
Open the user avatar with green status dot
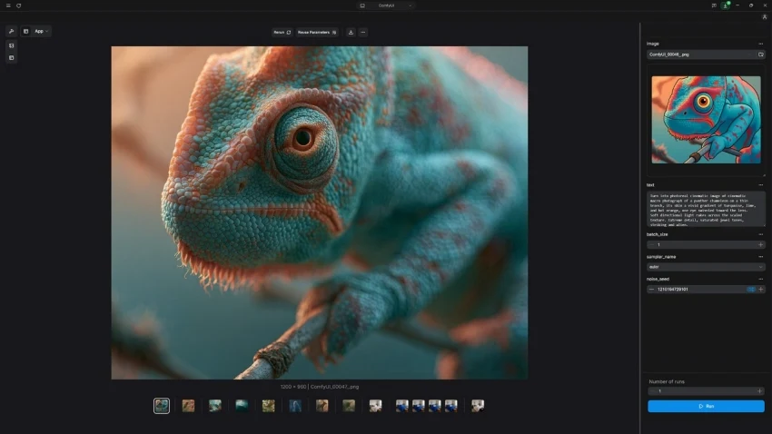click(726, 5)
